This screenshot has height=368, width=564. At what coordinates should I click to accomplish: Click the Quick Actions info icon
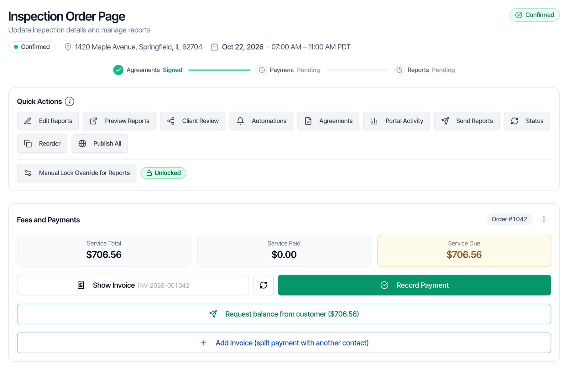click(70, 102)
